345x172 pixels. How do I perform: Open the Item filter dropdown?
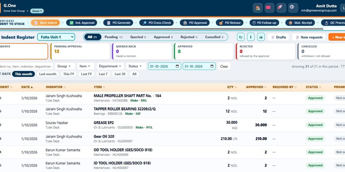(85, 66)
